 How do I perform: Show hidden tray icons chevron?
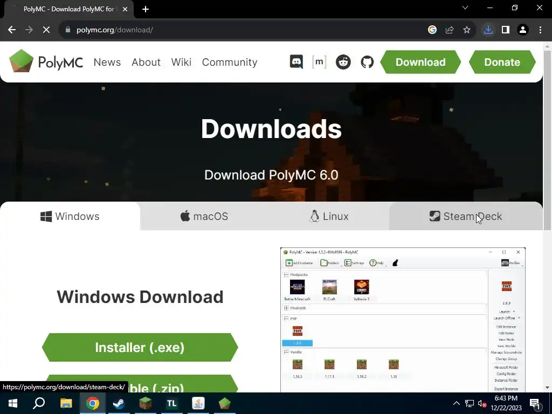[x=456, y=403]
